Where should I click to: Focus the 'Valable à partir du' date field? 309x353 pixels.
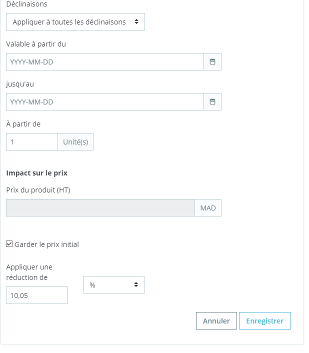click(105, 62)
